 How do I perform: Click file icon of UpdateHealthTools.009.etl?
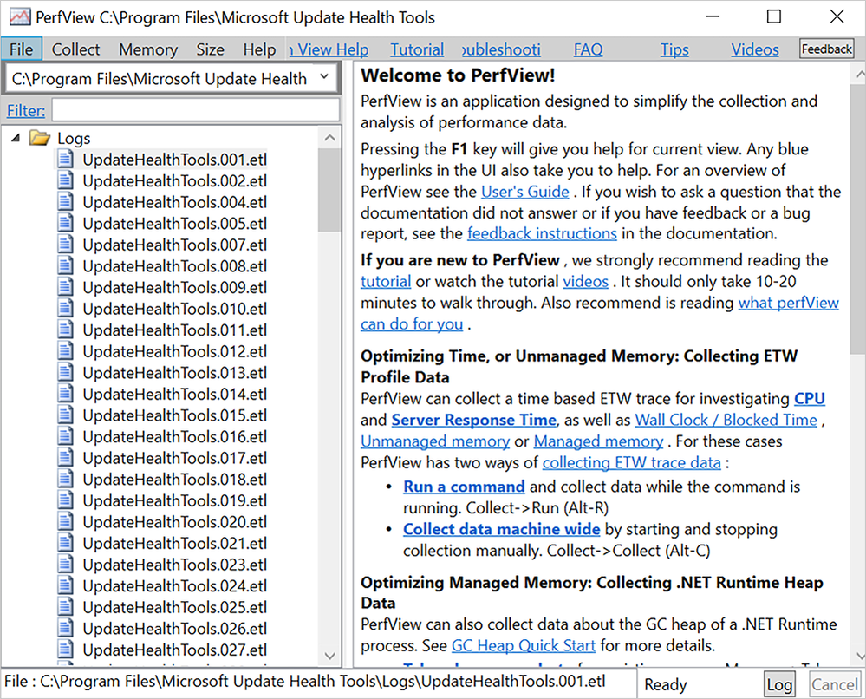pyautogui.click(x=66, y=287)
